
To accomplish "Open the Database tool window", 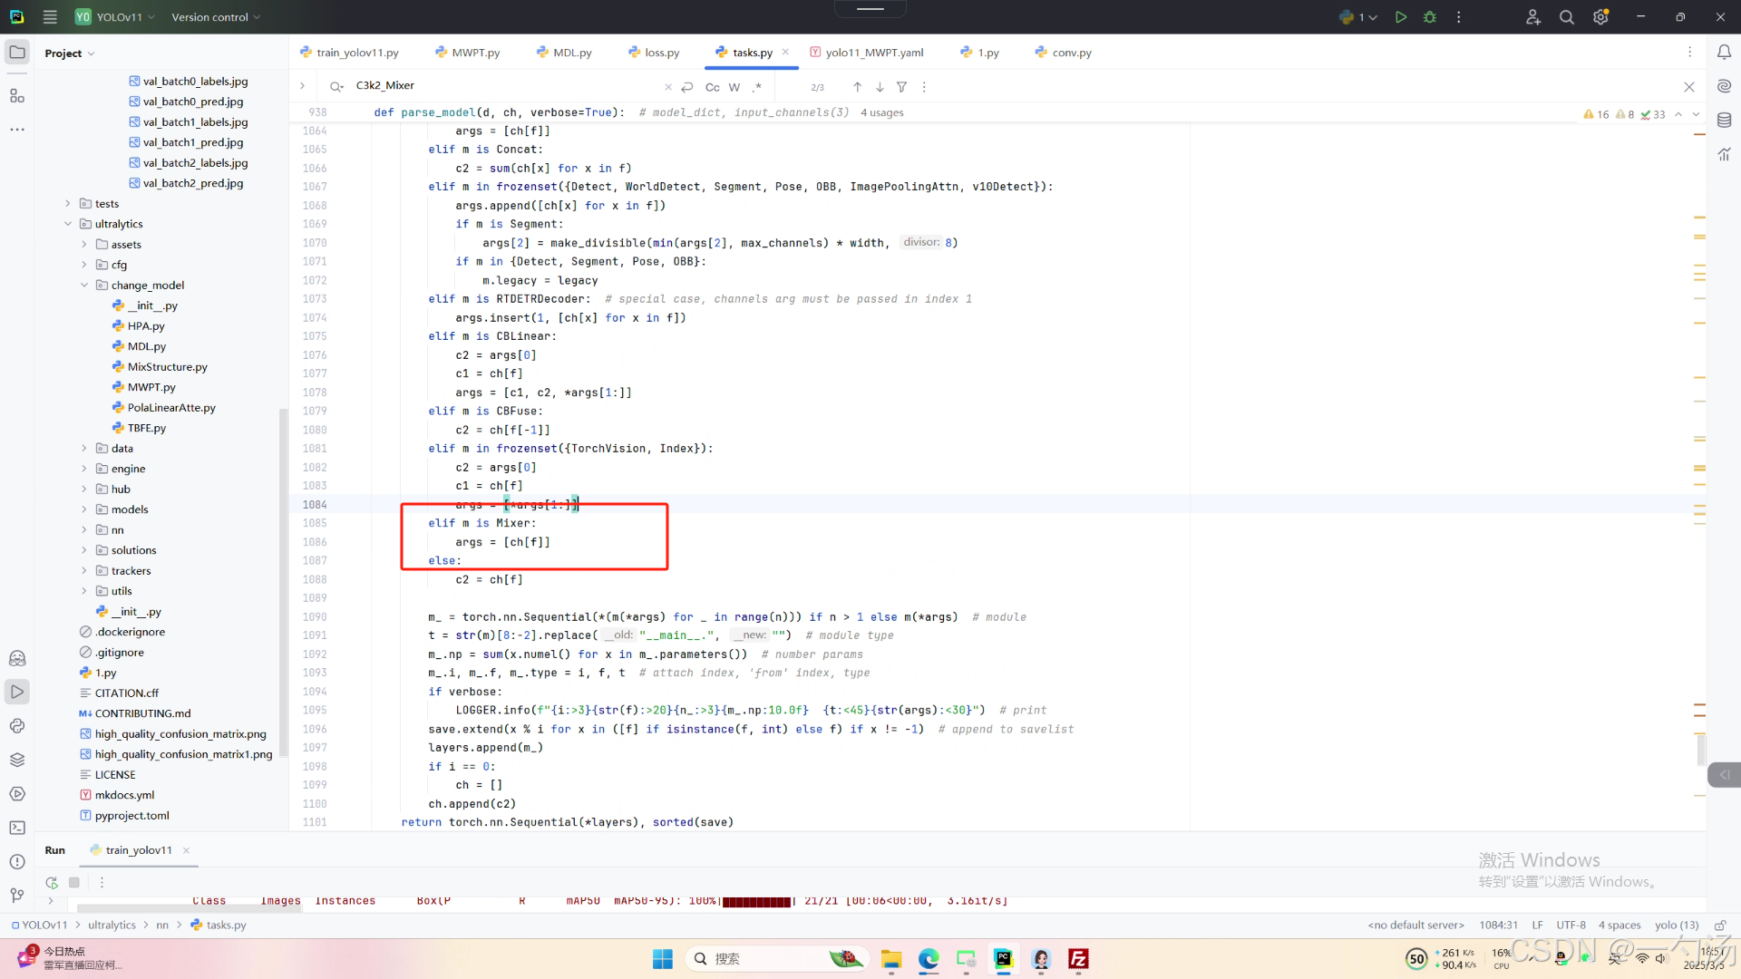I will click(1724, 120).
